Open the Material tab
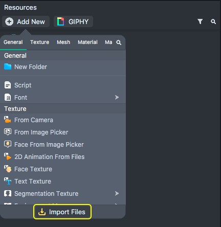 (87, 42)
